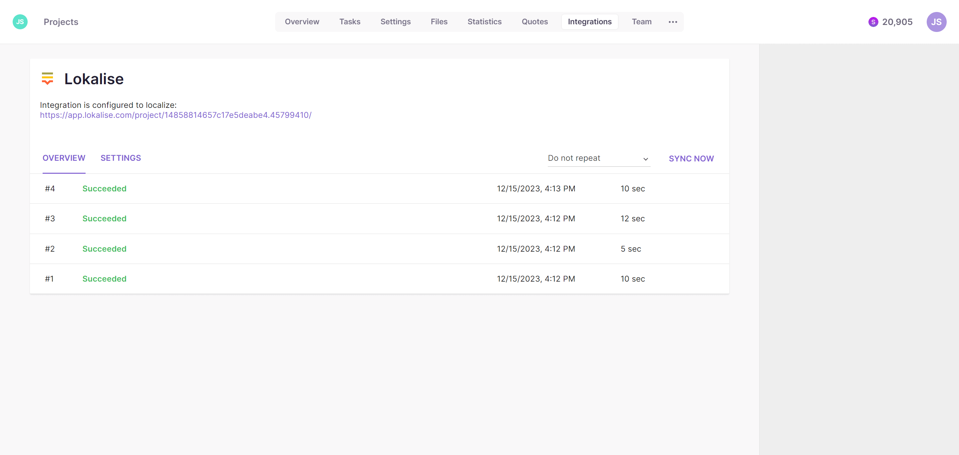Click Succeeded status of run #4
959x455 pixels.
(x=104, y=189)
